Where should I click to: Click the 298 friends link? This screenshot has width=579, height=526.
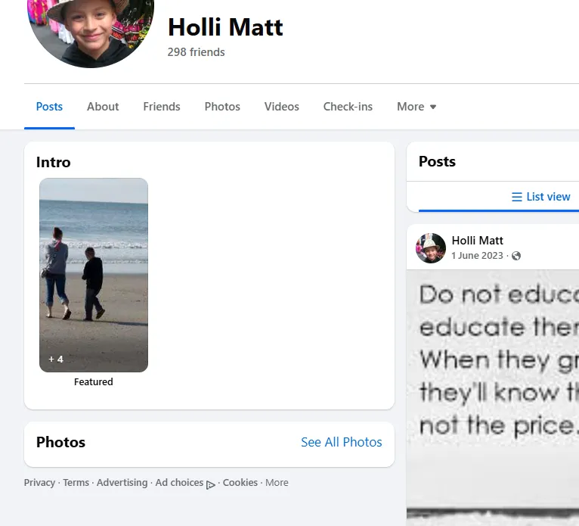point(196,52)
